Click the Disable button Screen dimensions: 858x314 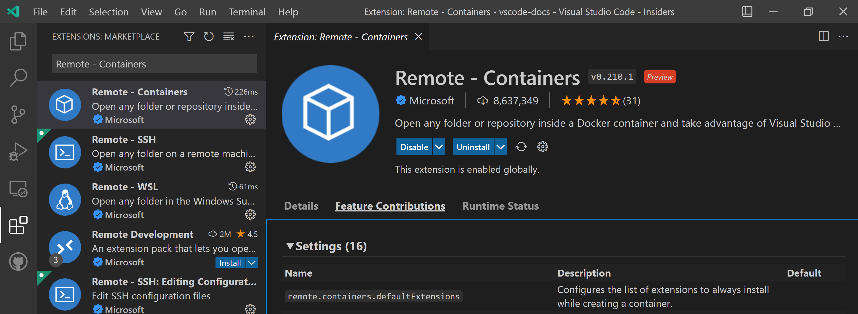click(414, 147)
